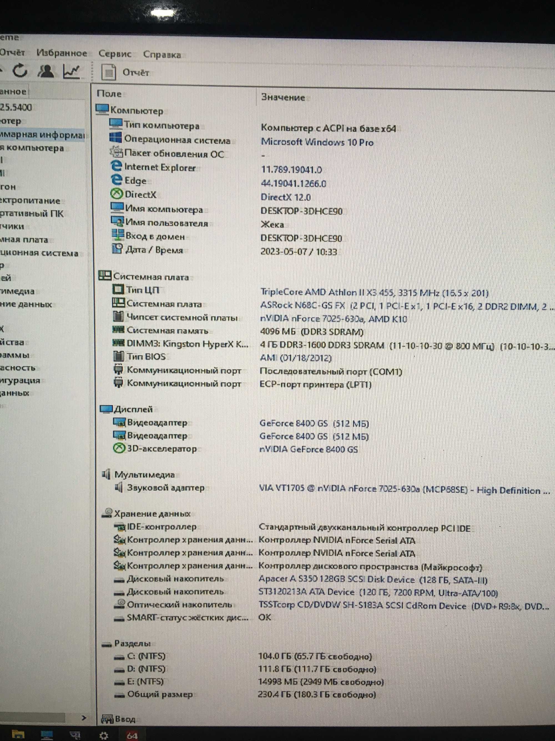Open the Справка menu

click(x=162, y=54)
